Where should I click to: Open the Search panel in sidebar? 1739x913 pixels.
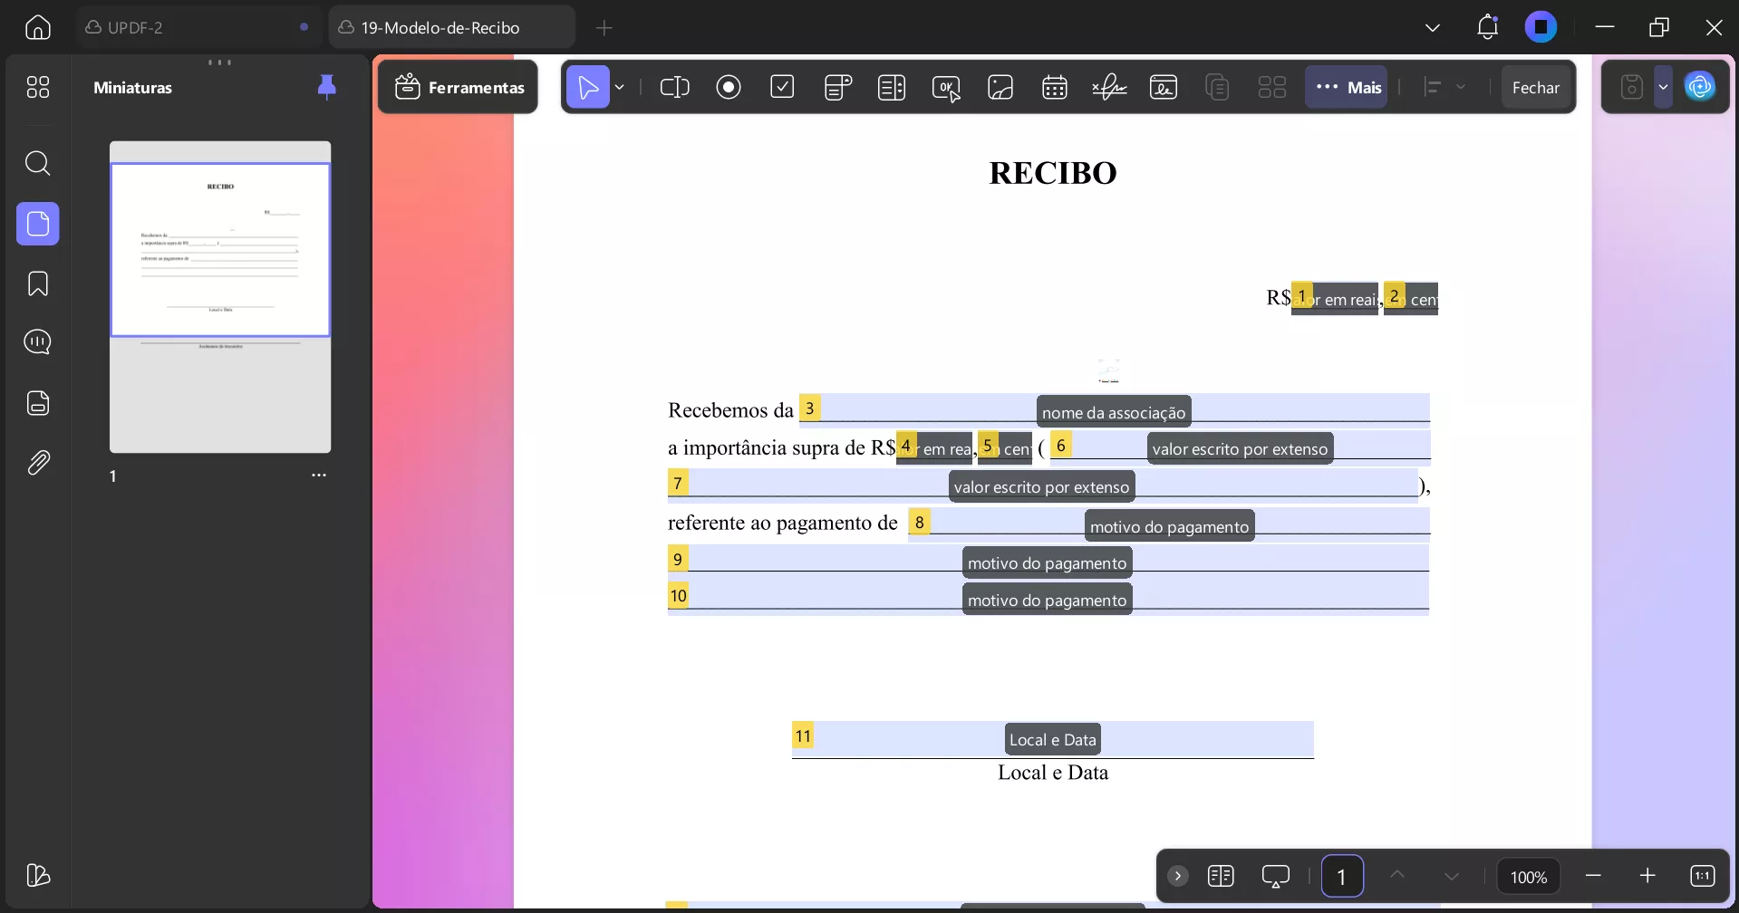click(38, 163)
